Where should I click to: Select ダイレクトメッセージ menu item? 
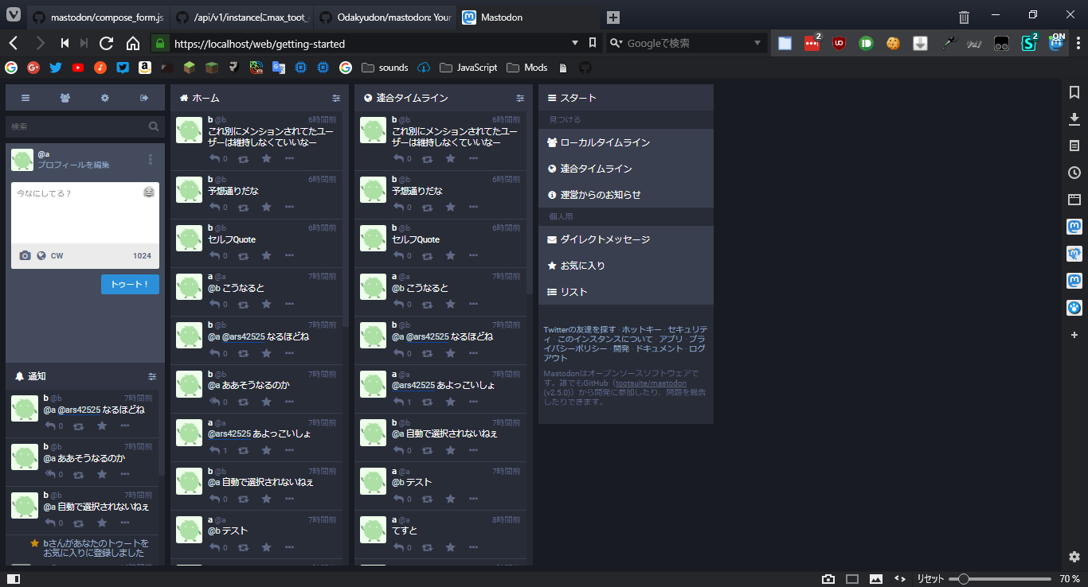625,239
